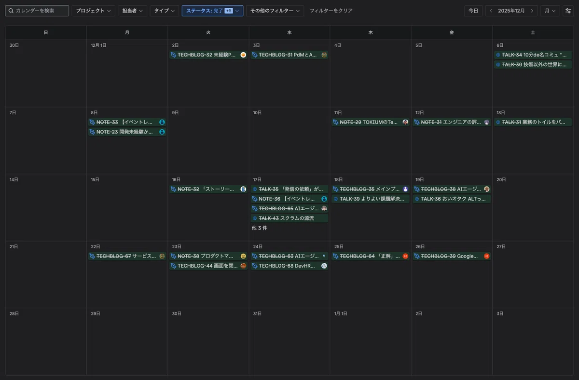The width and height of the screenshot is (579, 380).
Task: Click issue type icon of TALK-34
Action: 498,55
